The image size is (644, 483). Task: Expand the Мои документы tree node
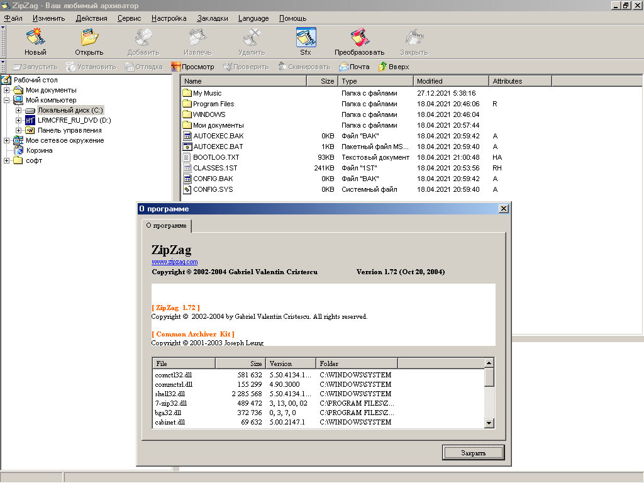[x=7, y=90]
